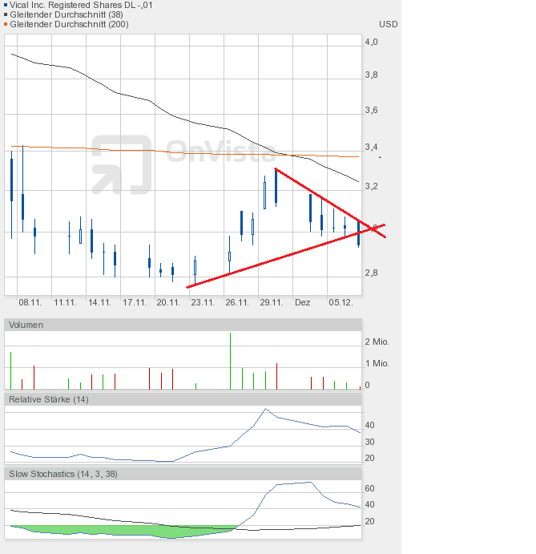Click the blue Vical Inc. legend square
The image size is (536, 554).
click(6, 5)
